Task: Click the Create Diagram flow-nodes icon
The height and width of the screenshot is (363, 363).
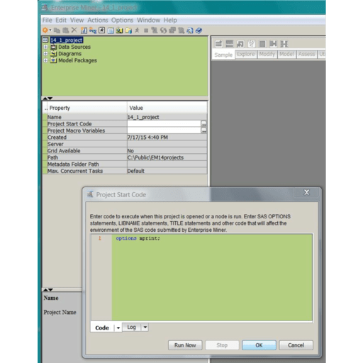Action: pos(93,30)
